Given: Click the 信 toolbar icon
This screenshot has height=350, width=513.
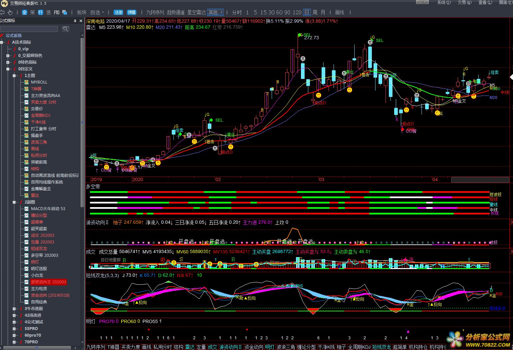Looking at the screenshot, I should [x=49, y=12].
